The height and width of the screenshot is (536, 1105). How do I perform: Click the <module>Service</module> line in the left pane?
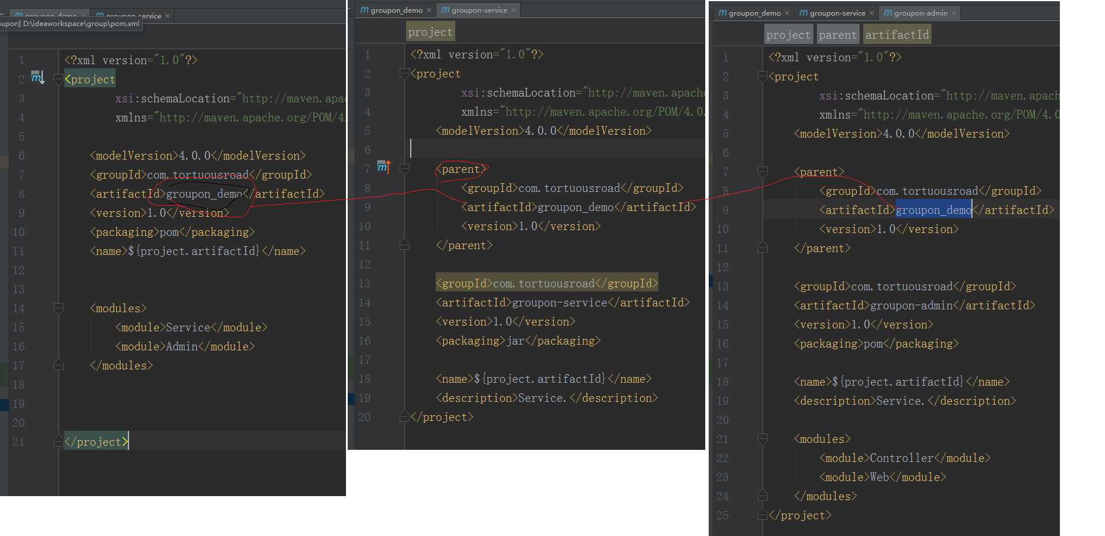[x=191, y=327]
